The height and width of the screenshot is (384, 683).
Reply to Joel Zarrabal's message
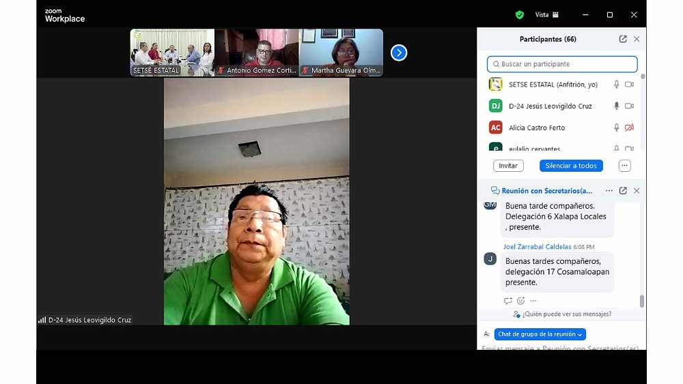click(507, 301)
